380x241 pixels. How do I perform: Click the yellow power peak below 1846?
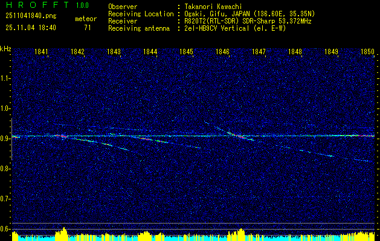pos(239,234)
